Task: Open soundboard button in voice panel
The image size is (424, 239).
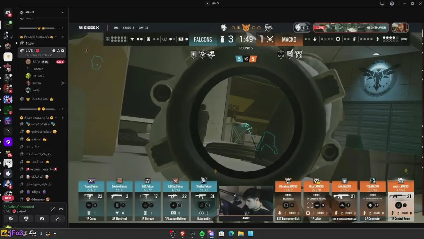Action: point(57,218)
